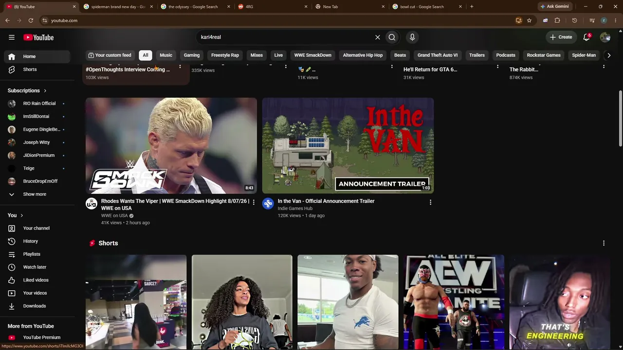The width and height of the screenshot is (623, 350).
Task: Open the Chrome extensions puzzle icon
Action: click(x=557, y=20)
